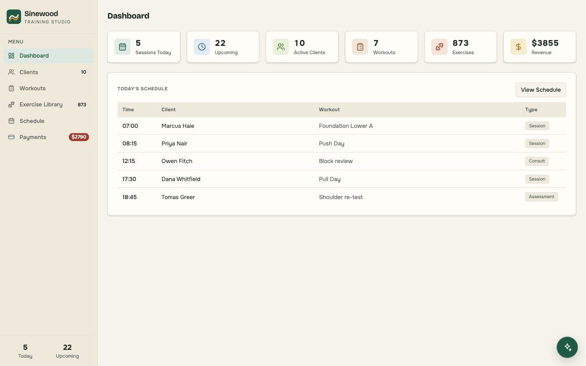Click the Exercises dumbbell card icon
586x366 pixels.
click(439, 47)
